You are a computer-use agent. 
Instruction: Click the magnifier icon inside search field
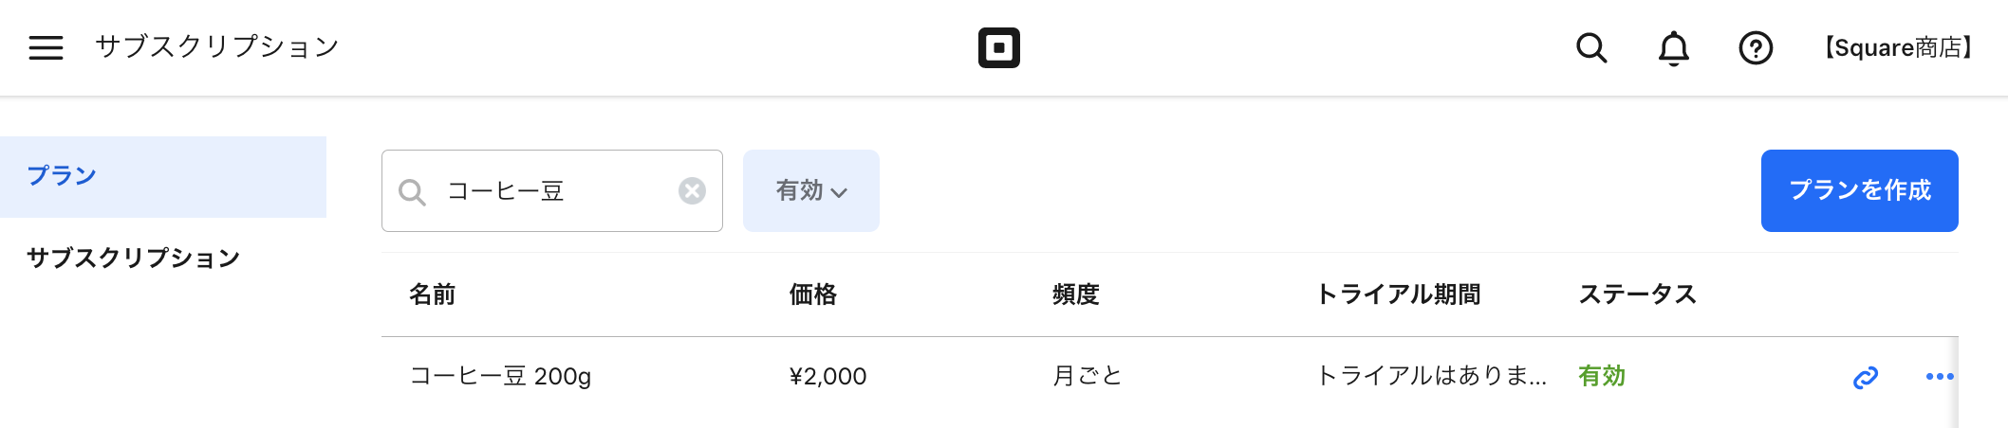pos(412,192)
